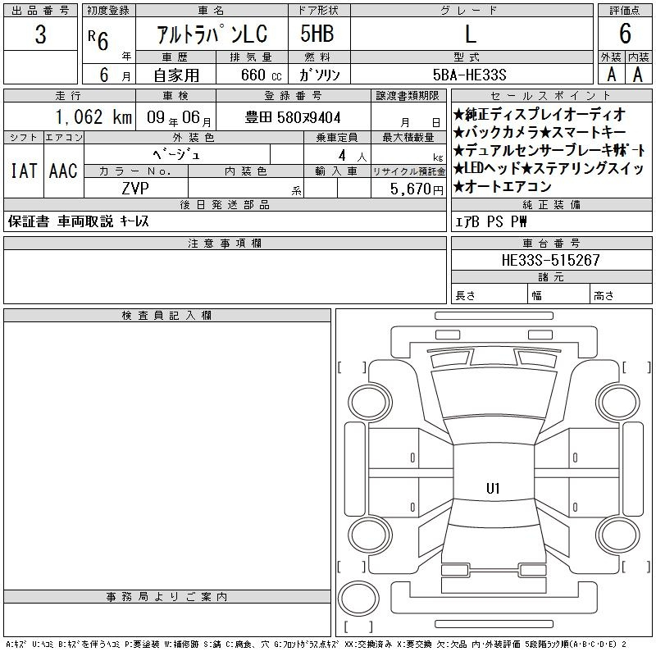Click the inspector notes header 検査員記入欄
The width and height of the screenshot is (656, 656).
point(167,316)
